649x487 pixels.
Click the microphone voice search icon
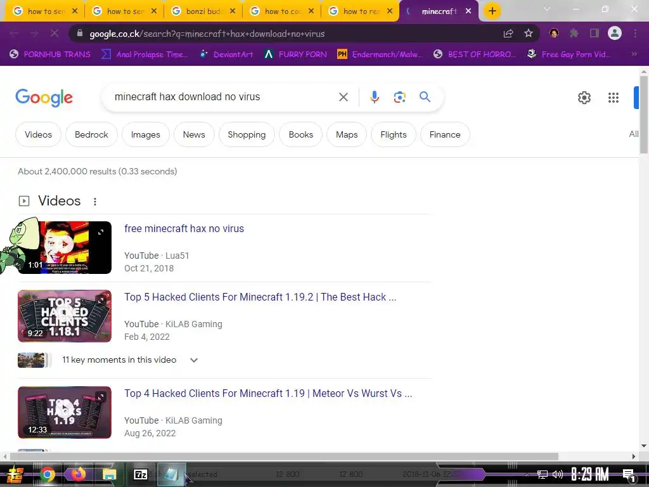tap(374, 97)
